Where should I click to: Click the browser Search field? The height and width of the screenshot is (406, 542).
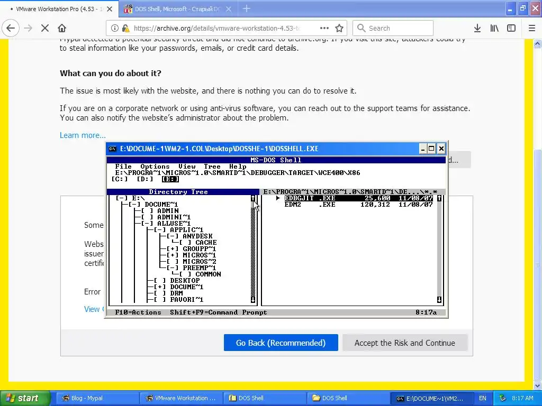click(x=393, y=29)
